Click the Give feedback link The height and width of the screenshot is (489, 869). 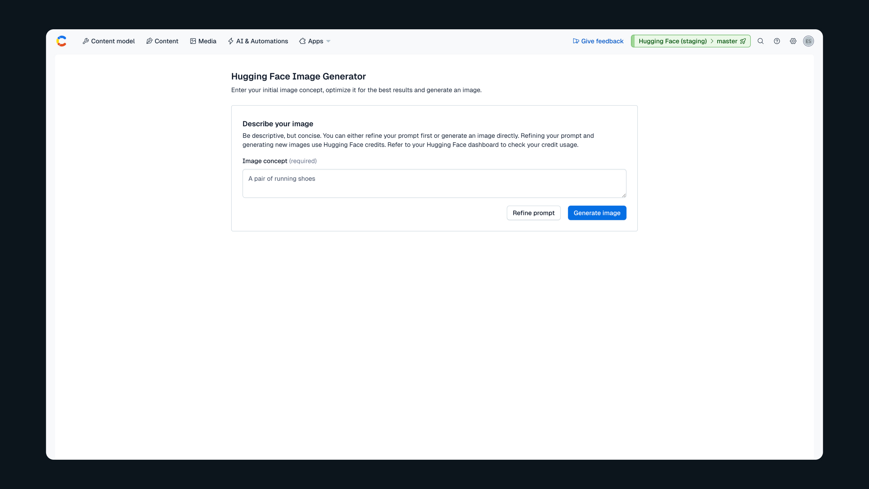[602, 41]
